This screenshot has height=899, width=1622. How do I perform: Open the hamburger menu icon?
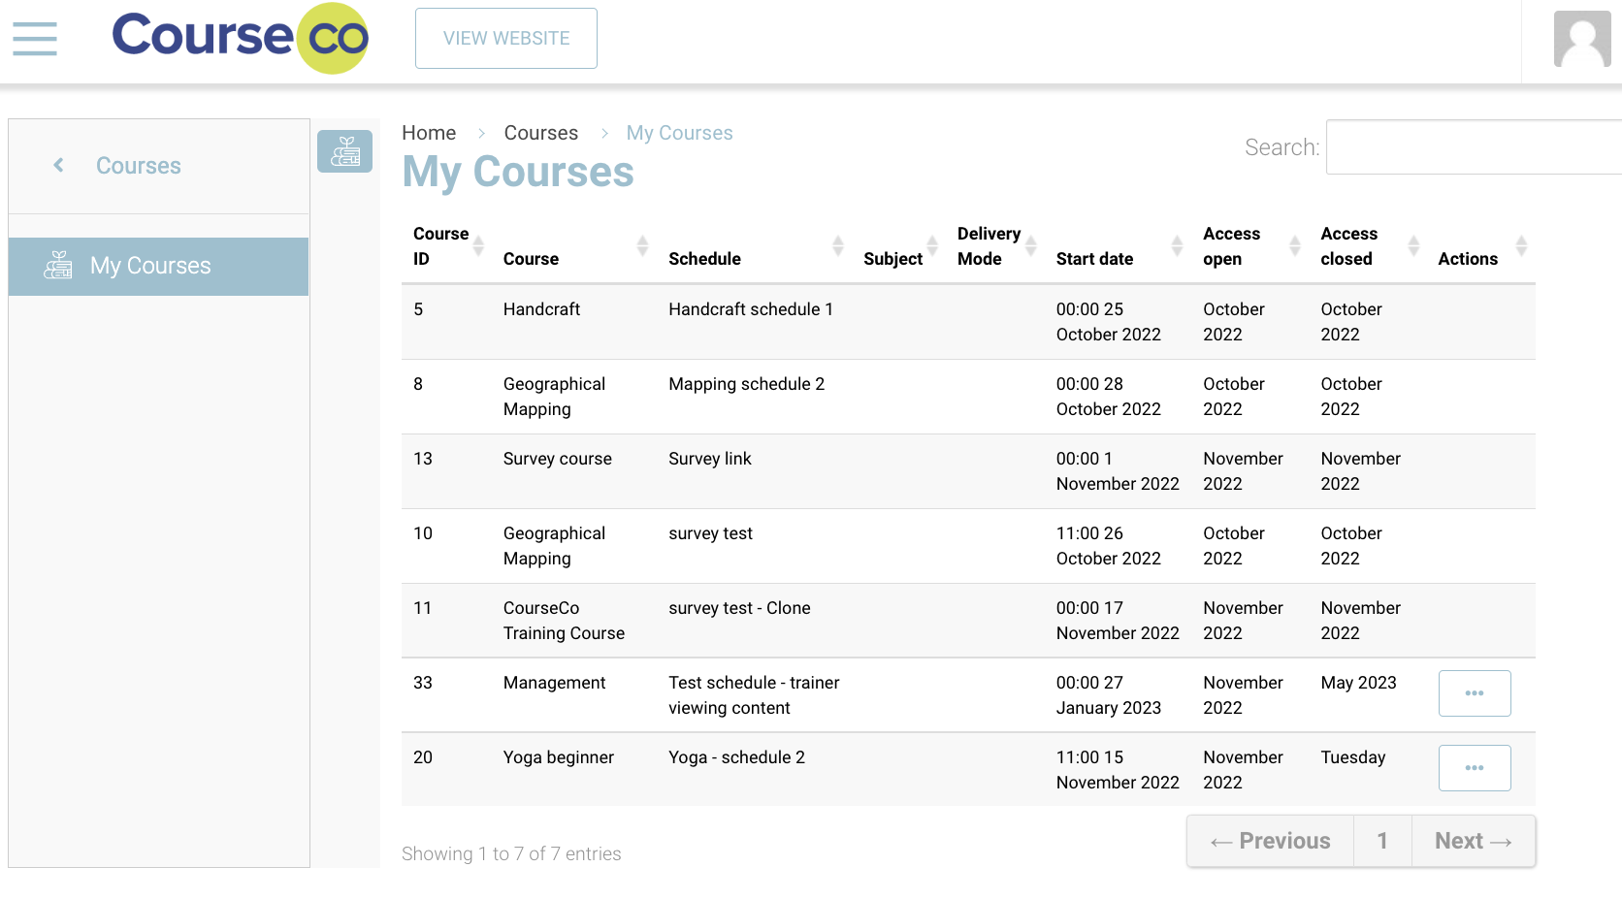[35, 39]
